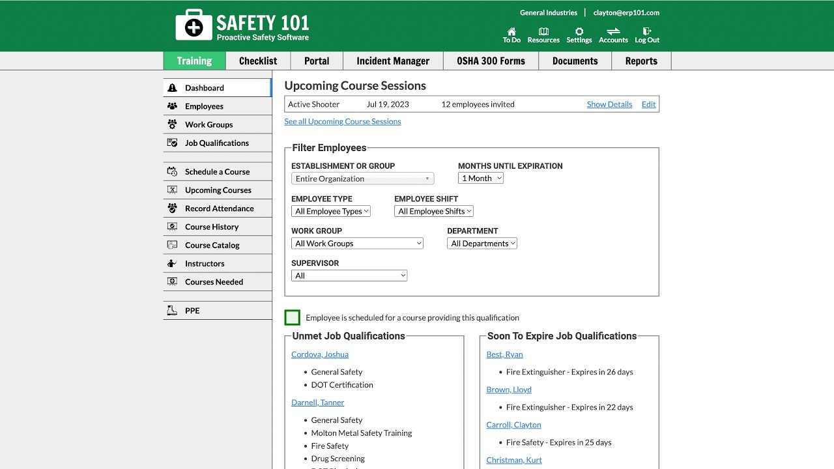Image resolution: width=834 pixels, height=469 pixels.
Task: Click the Instructors icon in sidebar
Action: 172,263
